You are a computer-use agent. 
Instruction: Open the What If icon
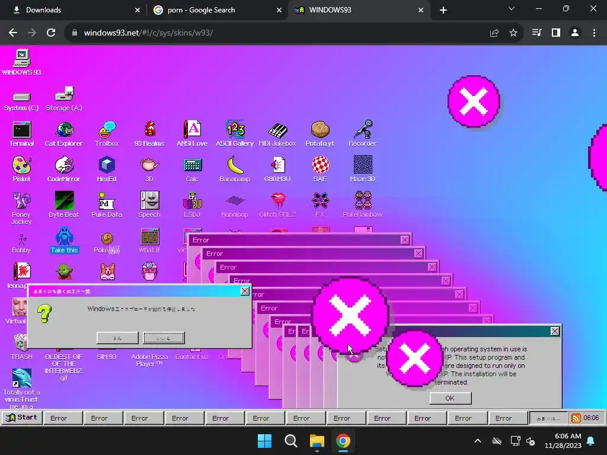149,241
